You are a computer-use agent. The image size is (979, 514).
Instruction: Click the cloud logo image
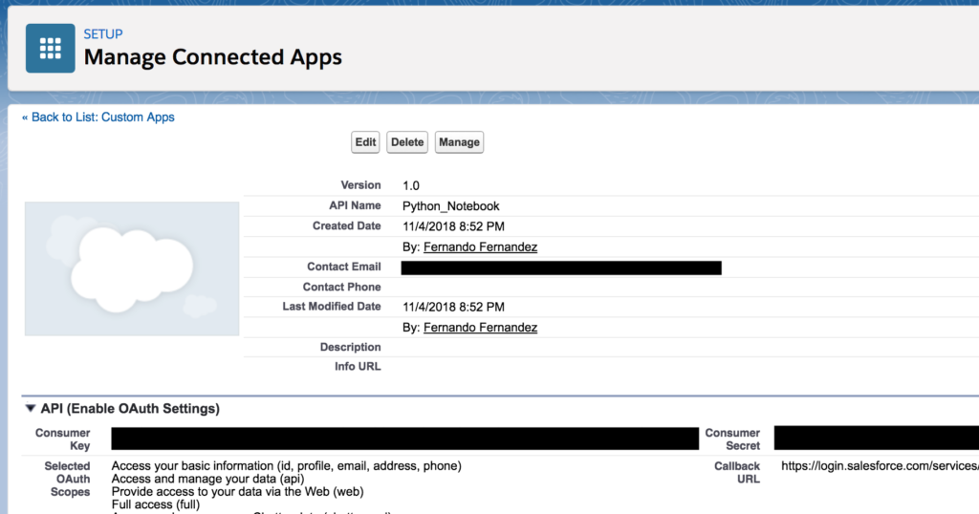pyautogui.click(x=132, y=268)
